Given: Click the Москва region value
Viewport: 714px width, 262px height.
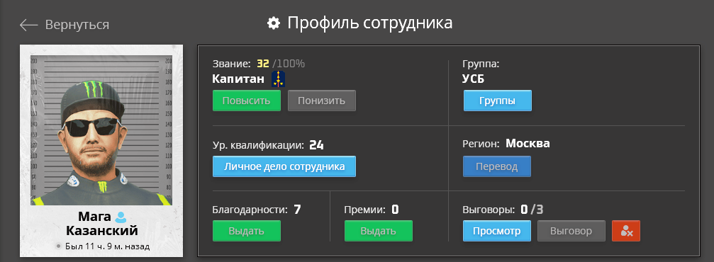Looking at the screenshot, I should pyautogui.click(x=528, y=144).
